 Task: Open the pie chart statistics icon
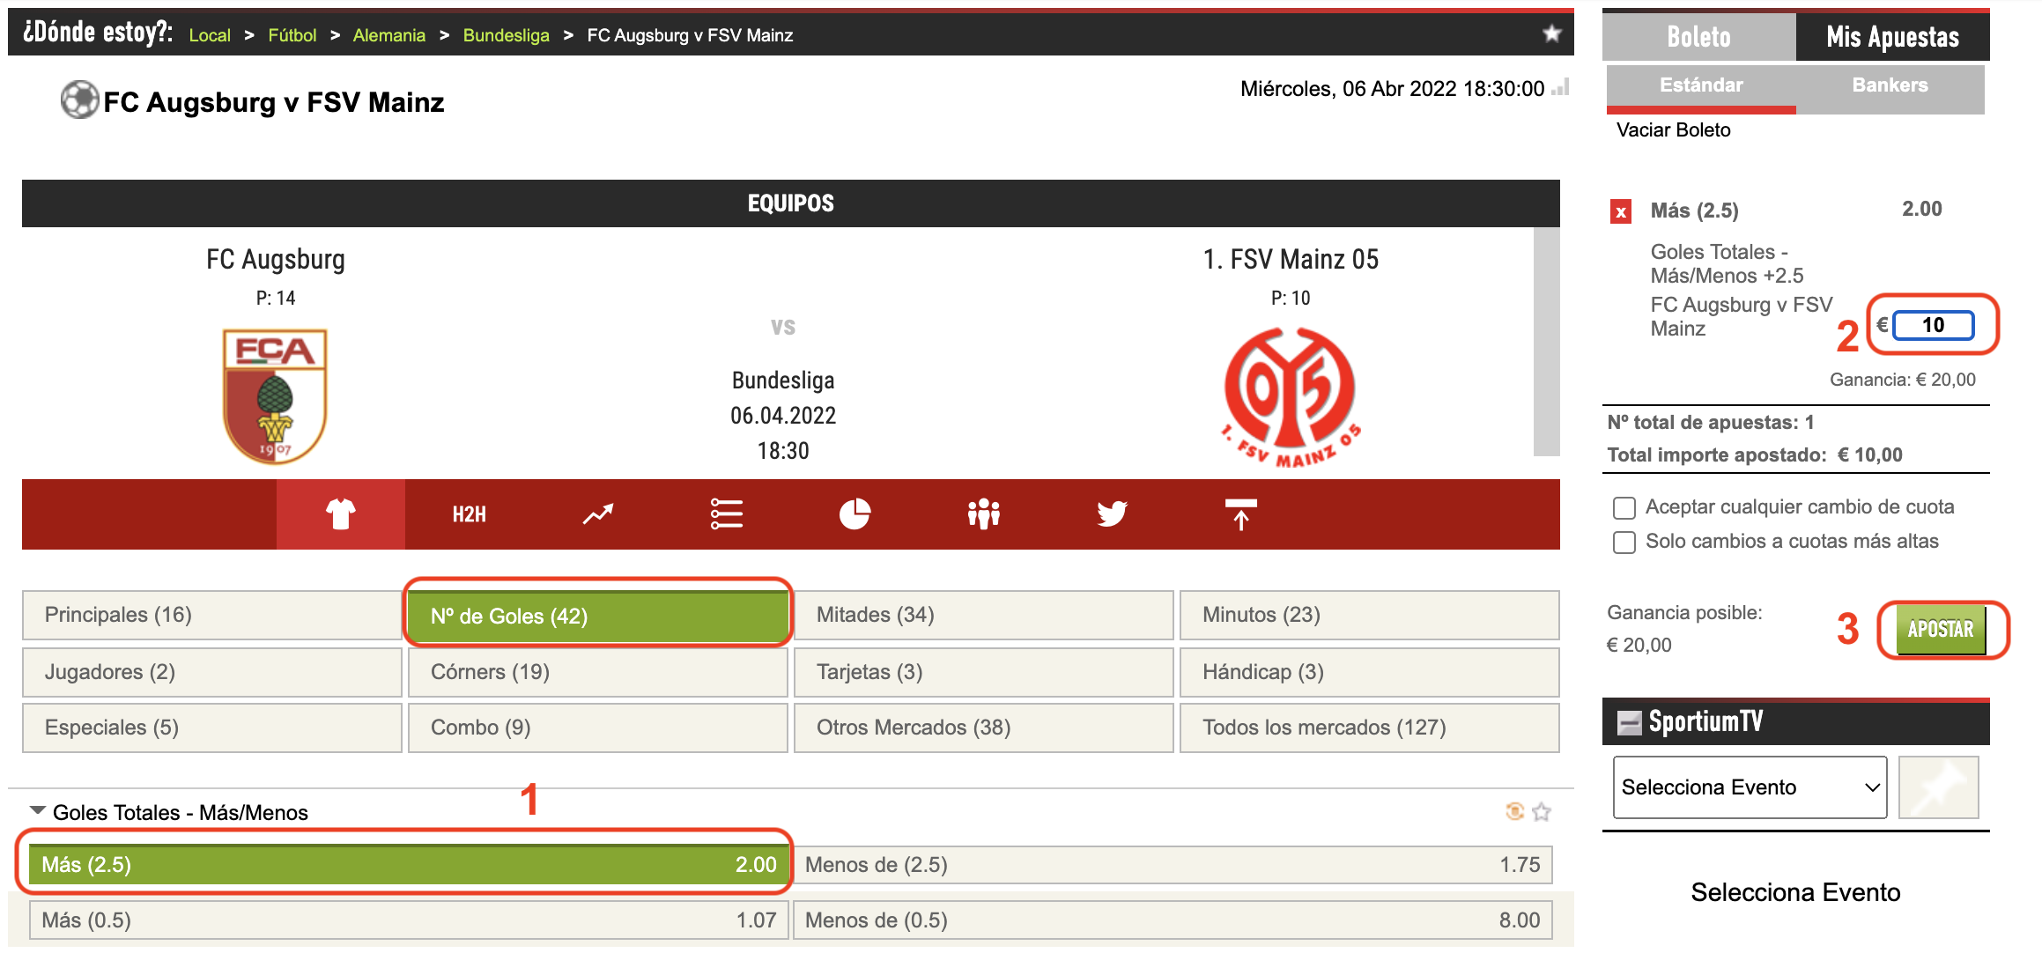tap(855, 514)
